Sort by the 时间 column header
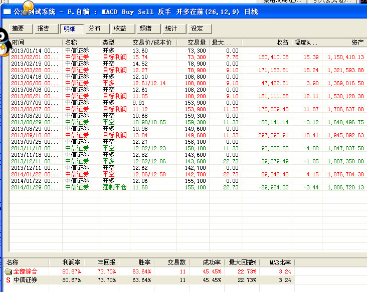367x292 pixels. pyautogui.click(x=36, y=43)
